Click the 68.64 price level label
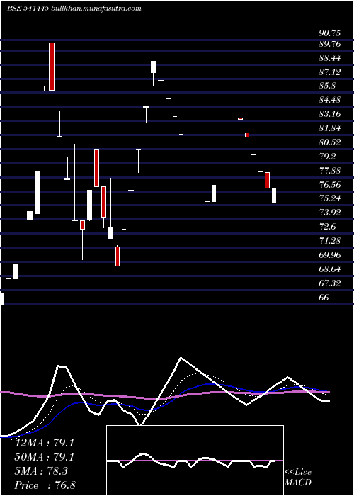 [330, 269]
